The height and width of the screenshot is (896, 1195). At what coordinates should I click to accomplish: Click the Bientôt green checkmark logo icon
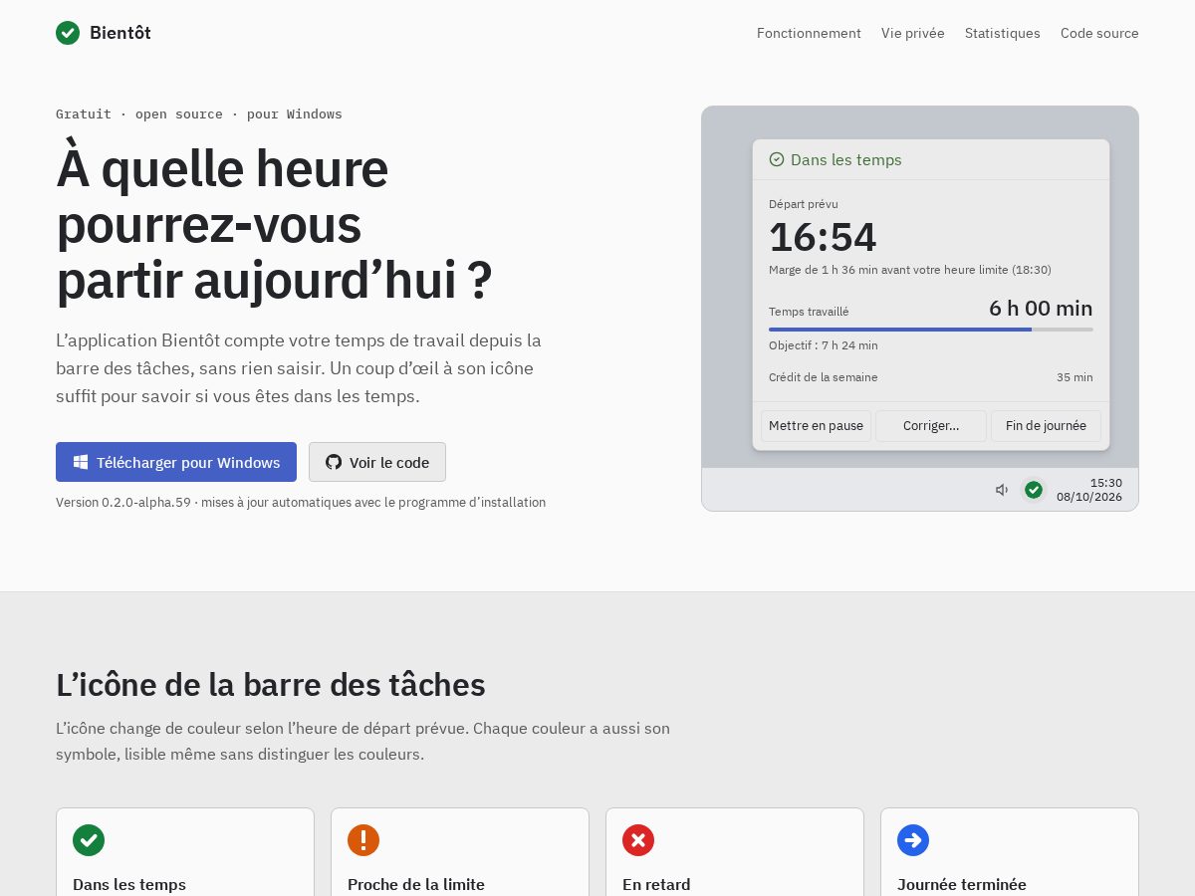pos(68,33)
